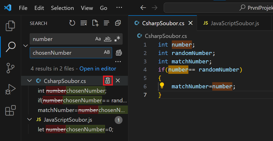This screenshot has height=141, width=273.
Task: Toggle search details ellipsis
Action: (118, 62)
